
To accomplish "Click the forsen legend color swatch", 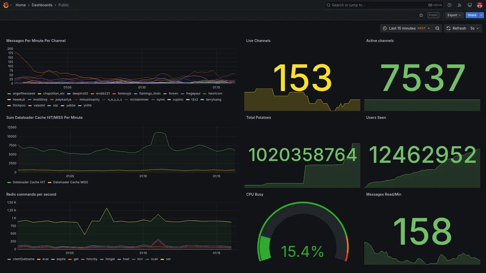I will (165, 94).
